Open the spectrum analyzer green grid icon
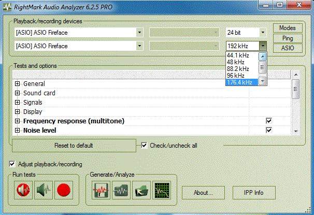The image size is (314, 215). (162, 192)
